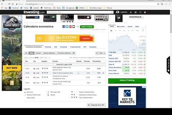Image resolution: width=172 pixels, height=115 pixels.
Task: Open the FTSE MIB index link
Action: click(x=112, y=52)
